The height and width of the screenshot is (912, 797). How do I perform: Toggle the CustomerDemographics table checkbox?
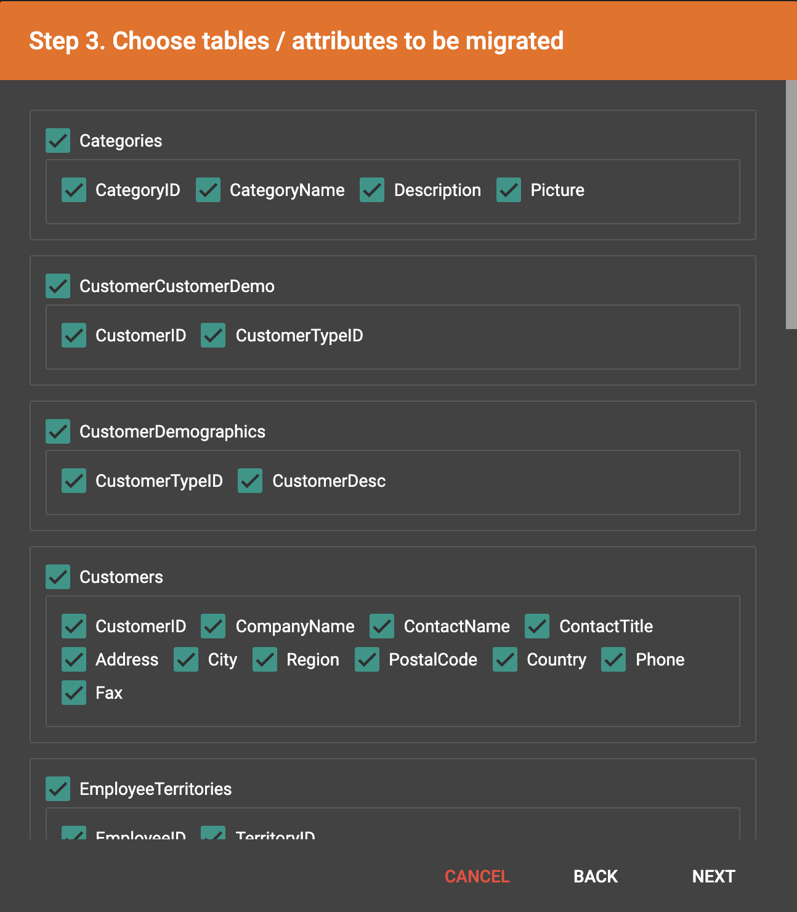click(x=58, y=431)
